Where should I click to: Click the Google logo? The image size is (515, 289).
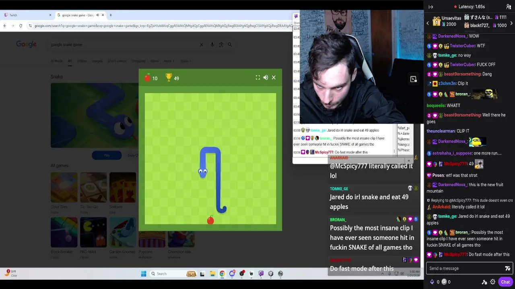(26, 44)
